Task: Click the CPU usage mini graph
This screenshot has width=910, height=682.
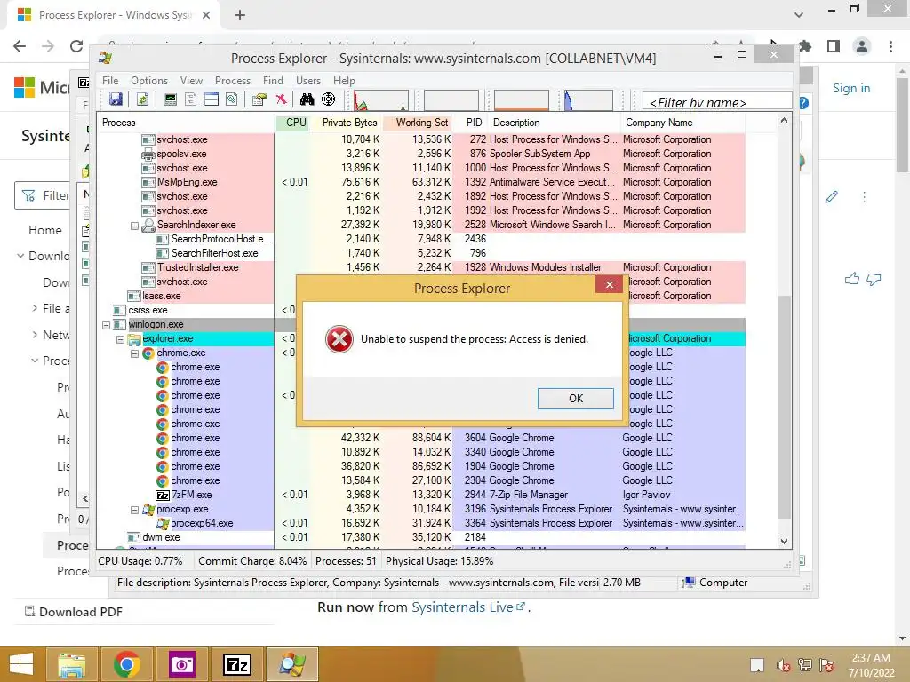Action: tap(380, 99)
